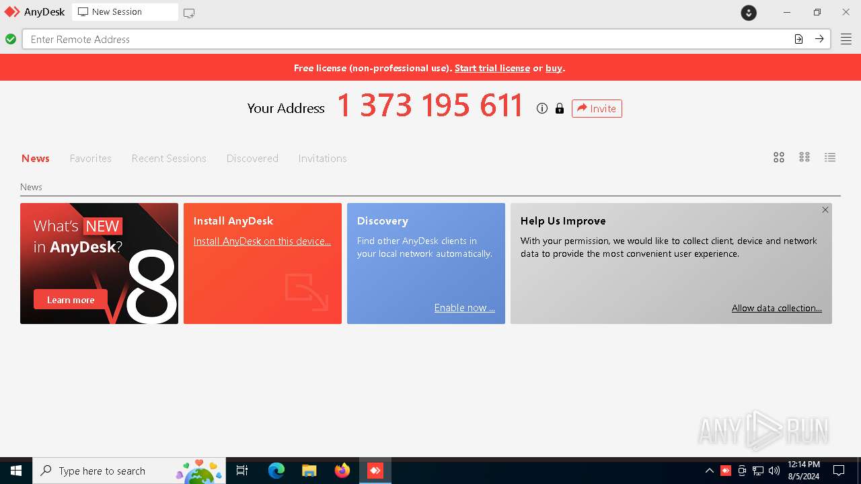Click the AnyDesk logo in title bar
Viewport: 861px width, 484px height.
point(12,12)
